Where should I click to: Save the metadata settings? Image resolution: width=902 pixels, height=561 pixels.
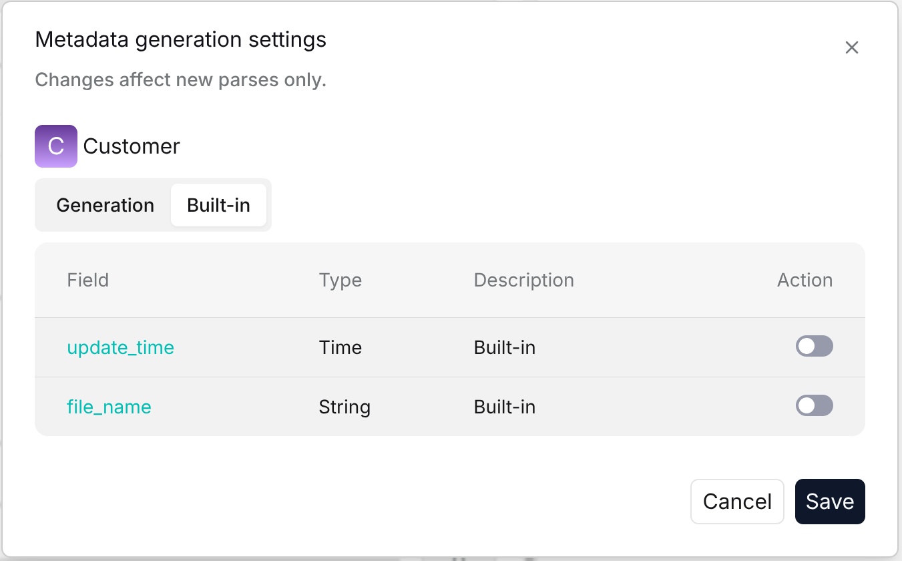tap(830, 502)
